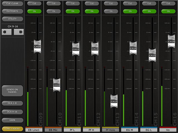Screen dimensions: 178x133
Task: Click the CH13 fader knob
Action: click(114, 101)
